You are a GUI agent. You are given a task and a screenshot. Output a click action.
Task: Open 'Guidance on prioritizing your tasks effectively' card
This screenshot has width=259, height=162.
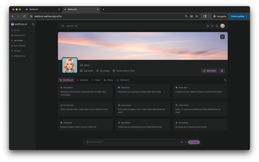143,125
